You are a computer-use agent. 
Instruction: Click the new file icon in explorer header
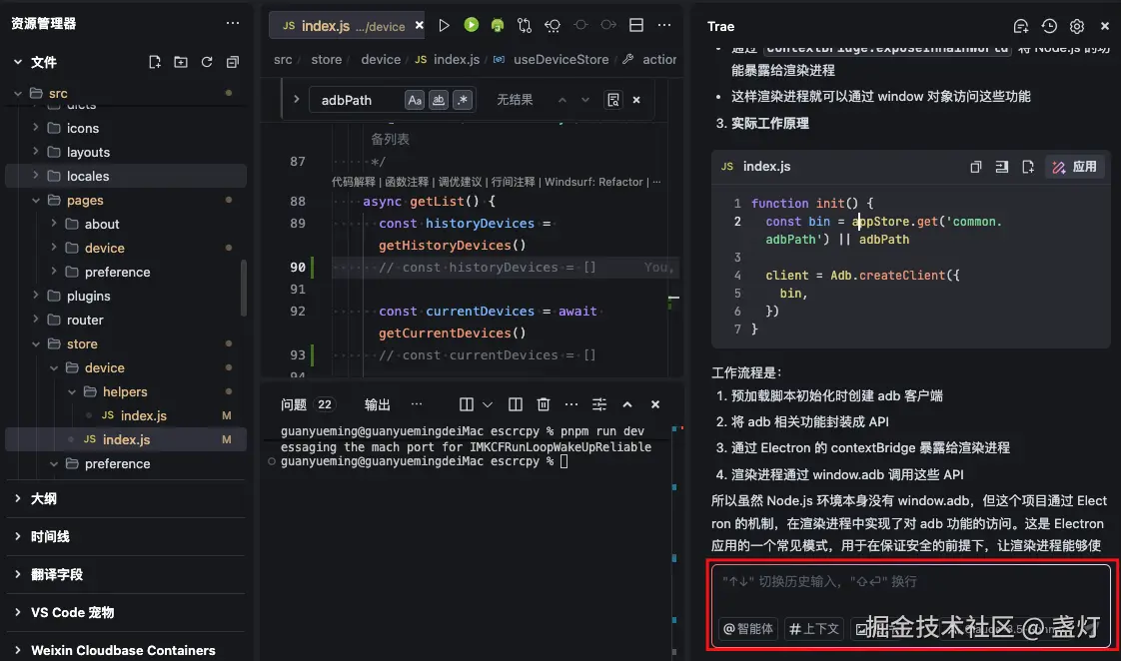(x=155, y=62)
